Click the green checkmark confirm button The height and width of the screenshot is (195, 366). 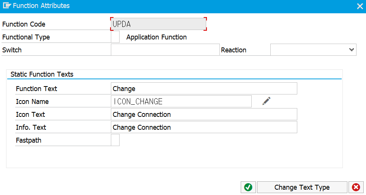pyautogui.click(x=248, y=187)
